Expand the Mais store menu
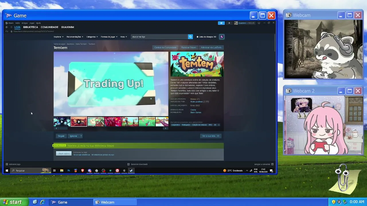 tap(124, 37)
